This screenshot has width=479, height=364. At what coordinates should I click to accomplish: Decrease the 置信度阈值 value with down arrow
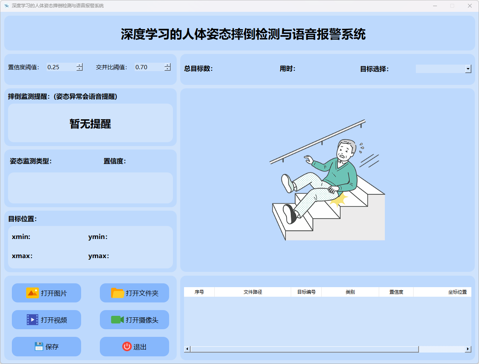point(80,69)
